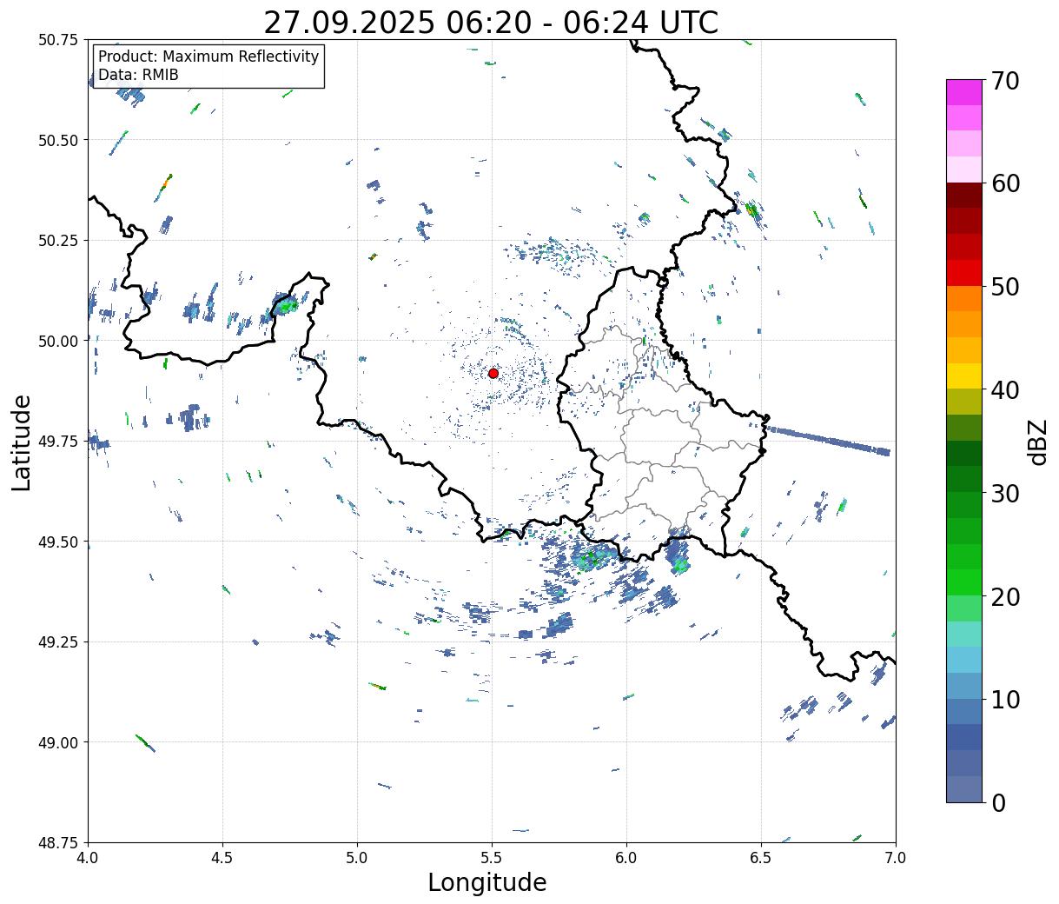Click the colorbar tick label 40

click(x=1005, y=390)
